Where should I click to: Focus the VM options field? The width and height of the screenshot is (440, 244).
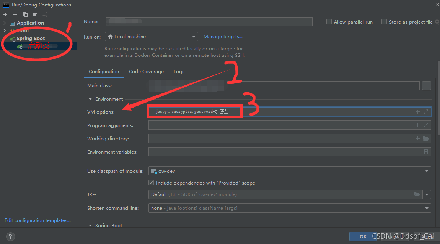(x=290, y=112)
